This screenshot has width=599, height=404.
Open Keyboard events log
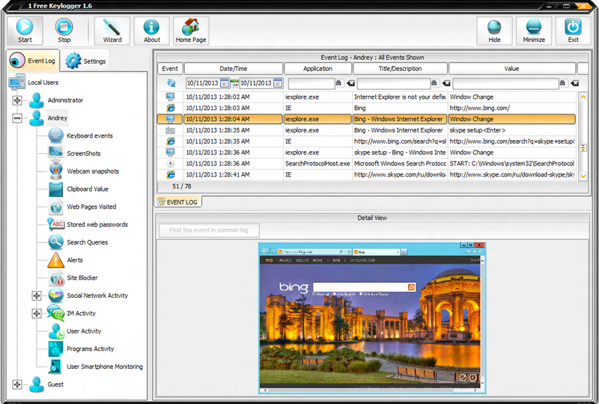(90, 135)
